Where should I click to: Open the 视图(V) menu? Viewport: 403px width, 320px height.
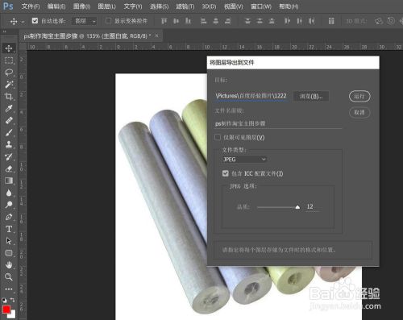(233, 6)
